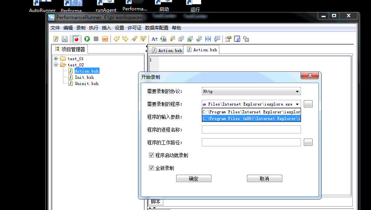371x210 pixels.
Task: Open the 许可证 menu
Action: coord(135,28)
